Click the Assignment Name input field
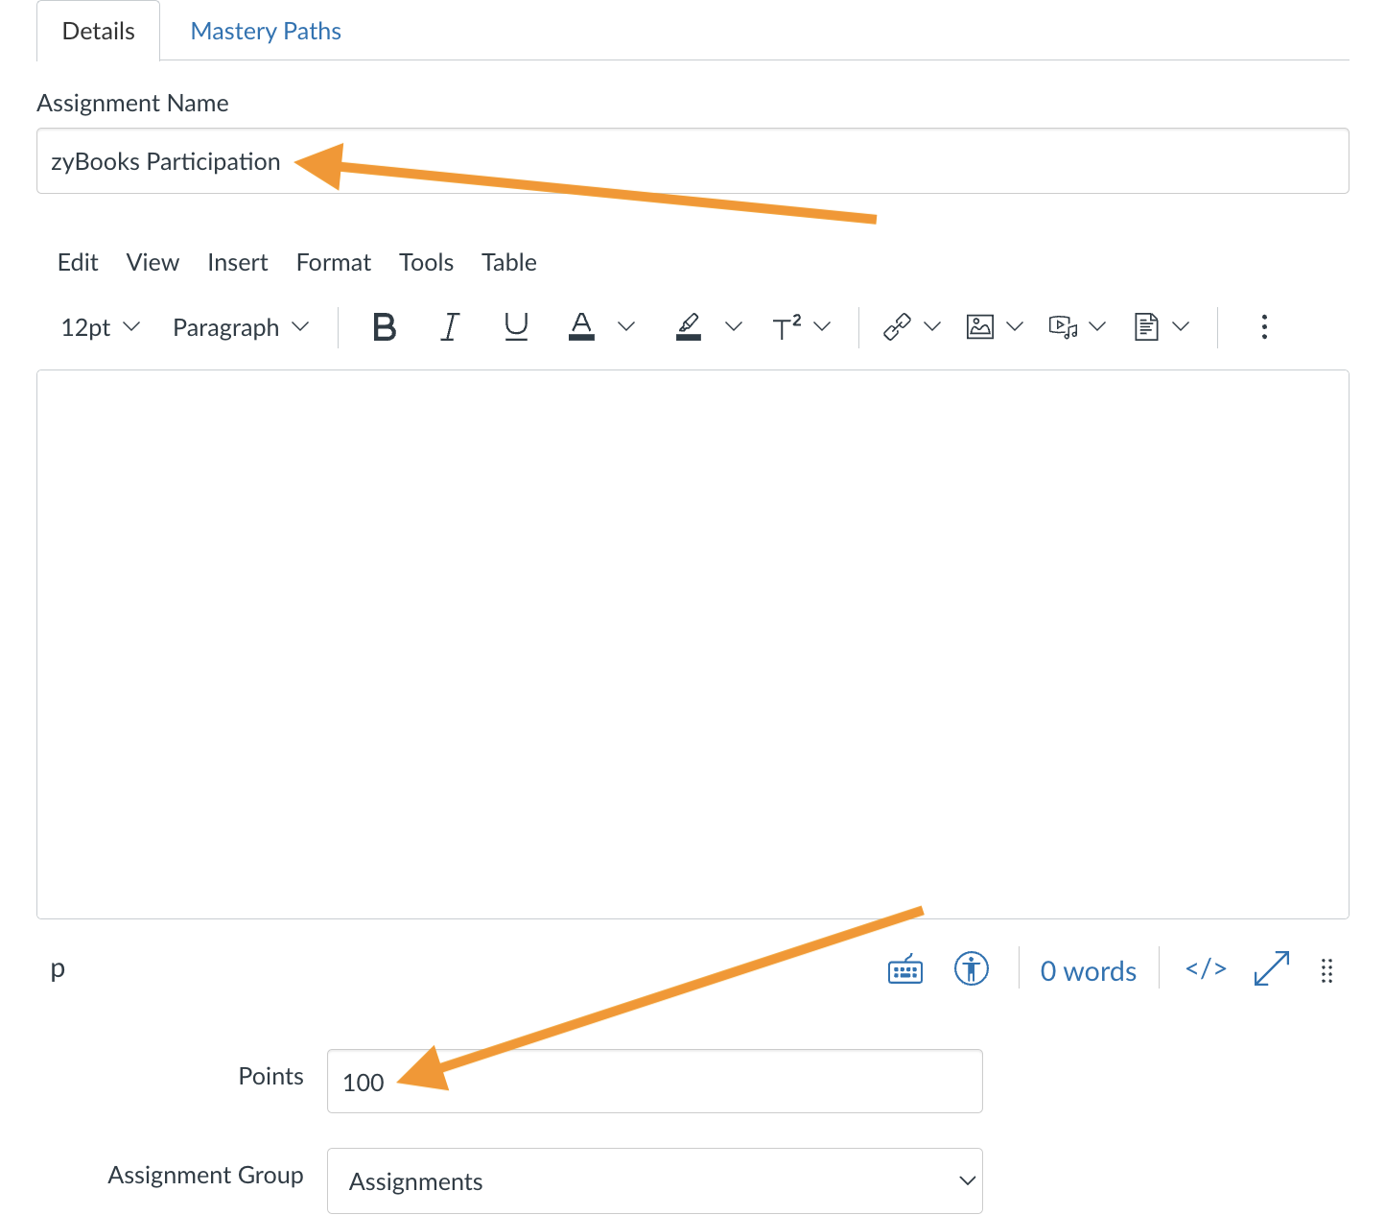Viewport: 1385px width, 1215px height. pyautogui.click(x=692, y=161)
